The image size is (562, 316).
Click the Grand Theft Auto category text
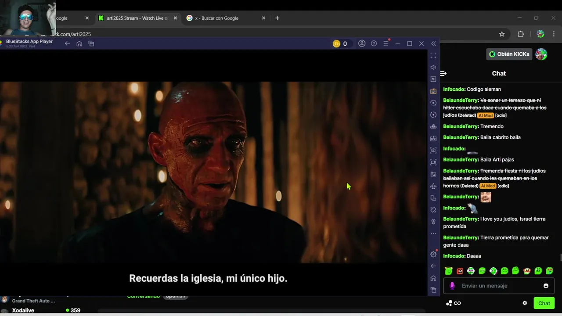click(x=33, y=301)
